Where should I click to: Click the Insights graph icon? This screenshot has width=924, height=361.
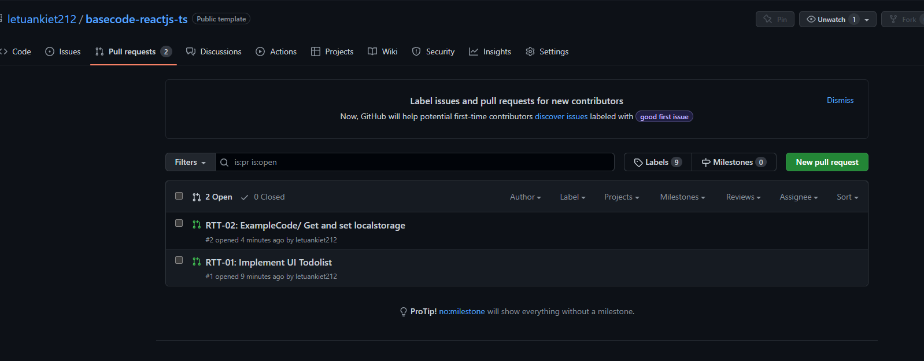coord(474,51)
